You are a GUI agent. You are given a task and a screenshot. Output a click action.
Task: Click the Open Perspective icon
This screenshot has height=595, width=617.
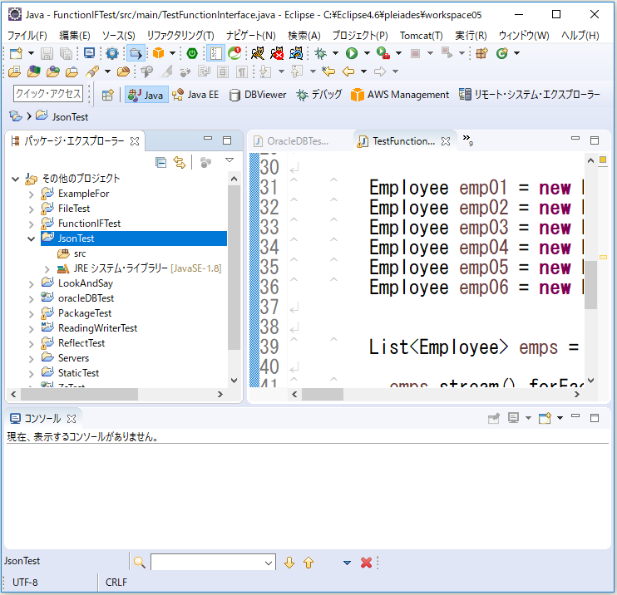pos(107,95)
